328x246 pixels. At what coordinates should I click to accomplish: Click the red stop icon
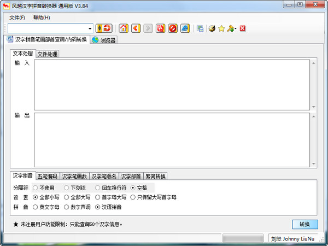tap(173, 28)
